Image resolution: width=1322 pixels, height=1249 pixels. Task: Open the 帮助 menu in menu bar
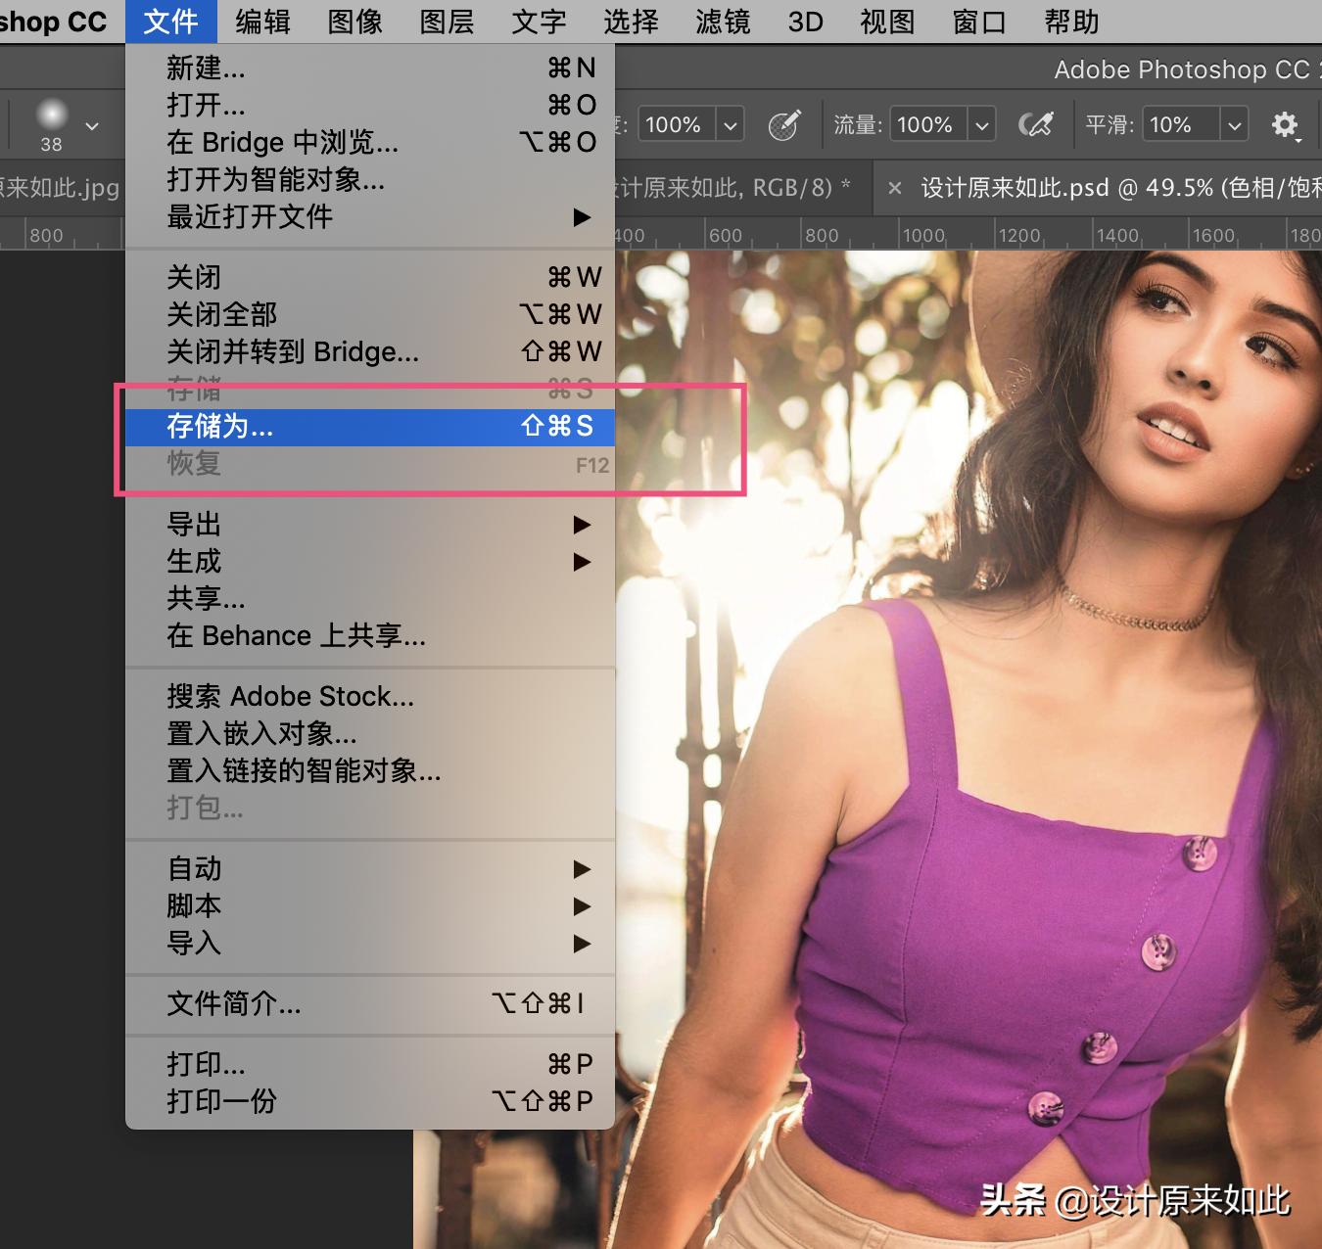pos(1069,22)
